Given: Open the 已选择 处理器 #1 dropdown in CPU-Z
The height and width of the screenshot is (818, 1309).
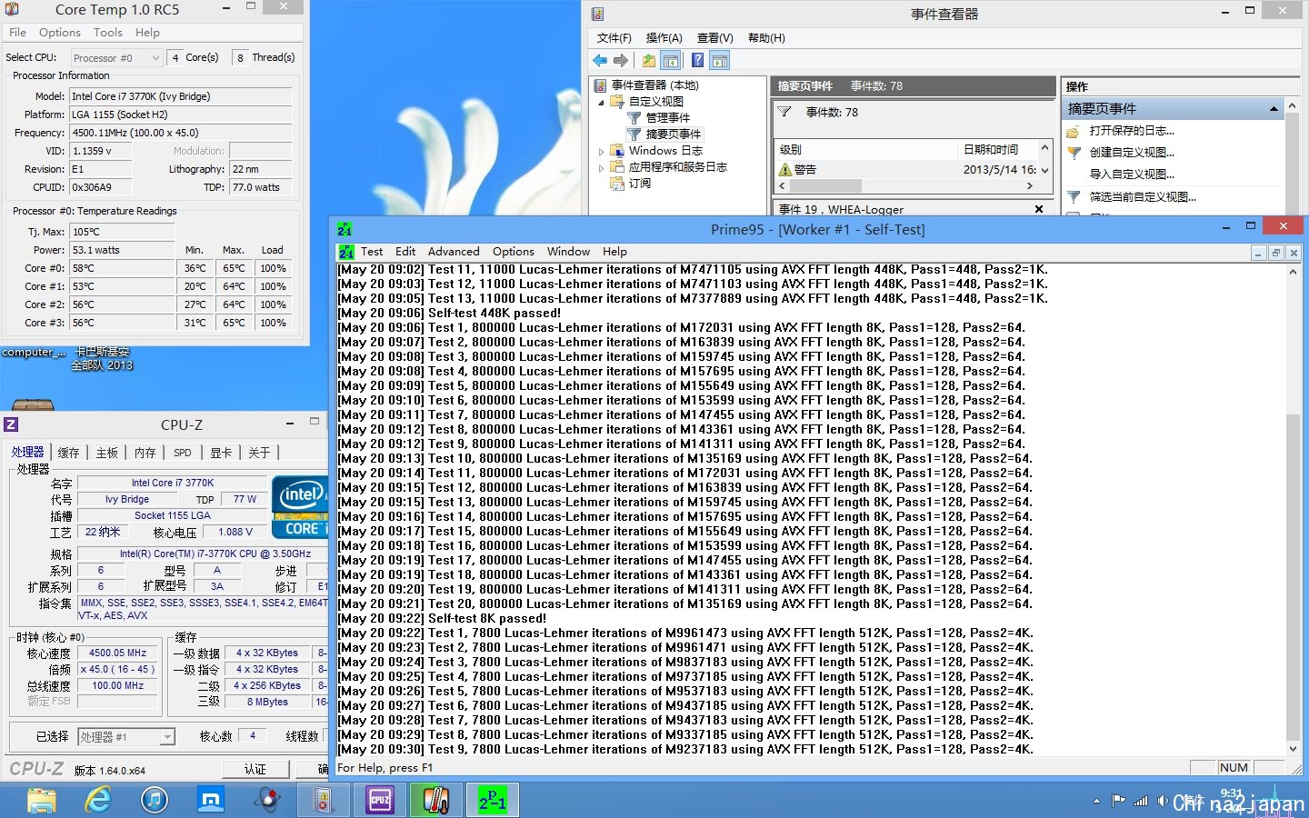Looking at the screenshot, I should (125, 737).
